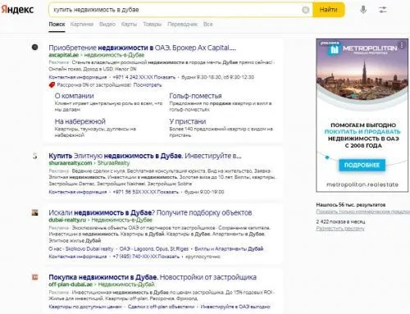Switch to the Поиск tab
This screenshot has width=410, height=314.
click(x=57, y=24)
